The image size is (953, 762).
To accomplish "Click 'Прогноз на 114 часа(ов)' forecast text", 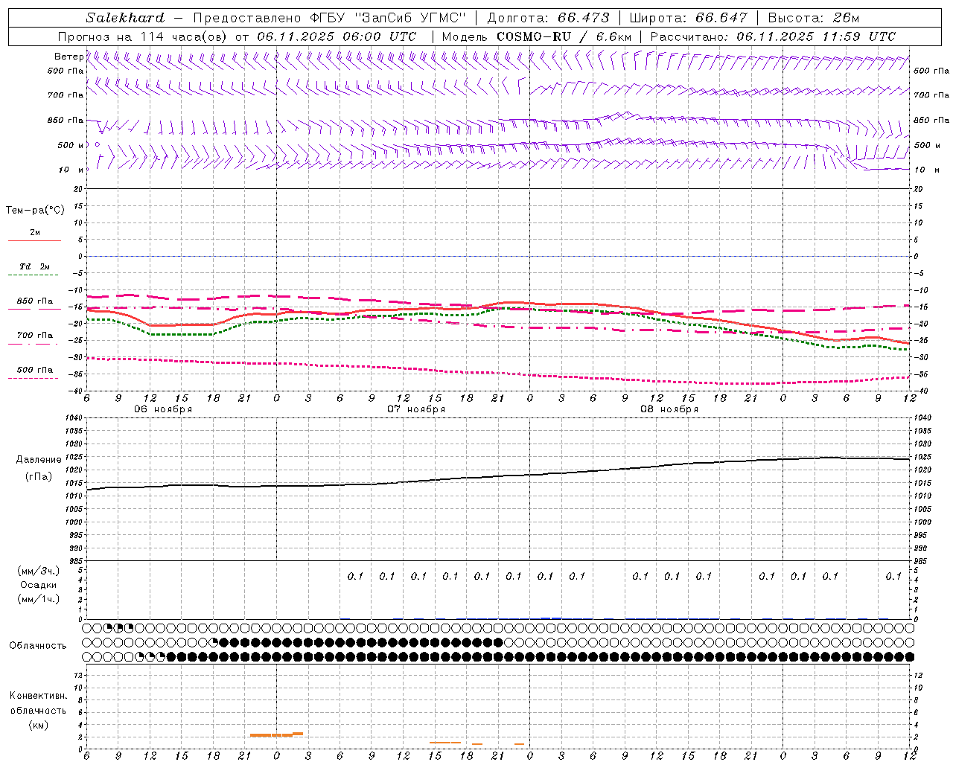I will click(144, 36).
